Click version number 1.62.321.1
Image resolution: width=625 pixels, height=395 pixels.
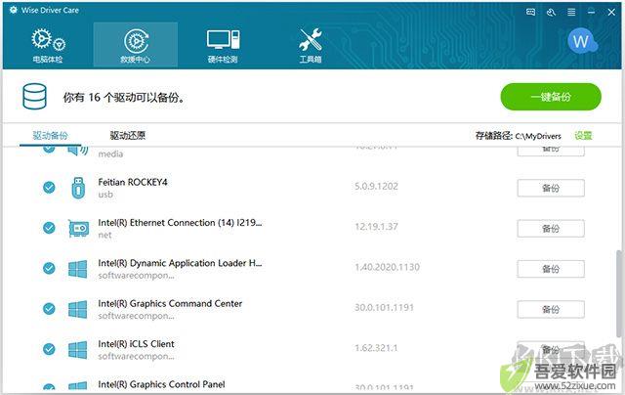click(376, 348)
